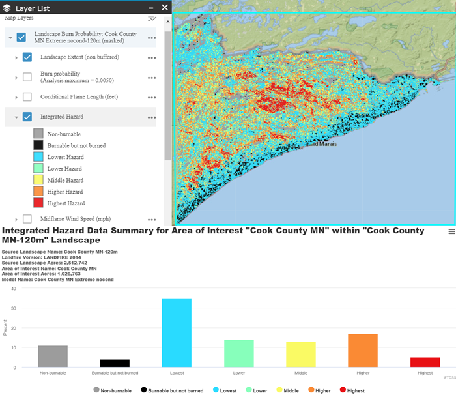
Task: Click the green Lower hazard chart bar
Action: pyautogui.click(x=239, y=353)
